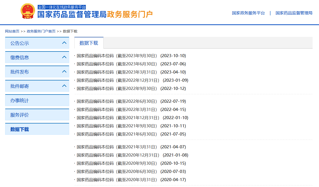
Task: Open the 批件发布 sidebar menu
Action: [x=37, y=72]
